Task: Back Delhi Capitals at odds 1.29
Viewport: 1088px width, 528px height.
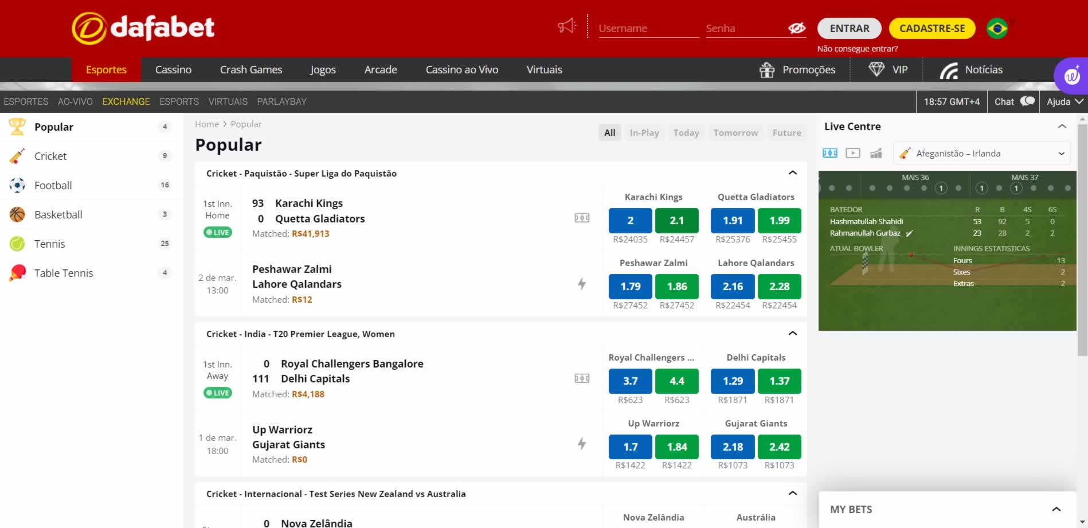Action: tap(733, 381)
